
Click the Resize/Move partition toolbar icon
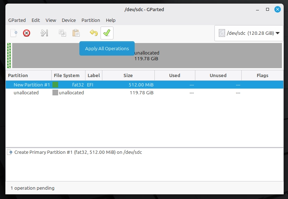44,33
